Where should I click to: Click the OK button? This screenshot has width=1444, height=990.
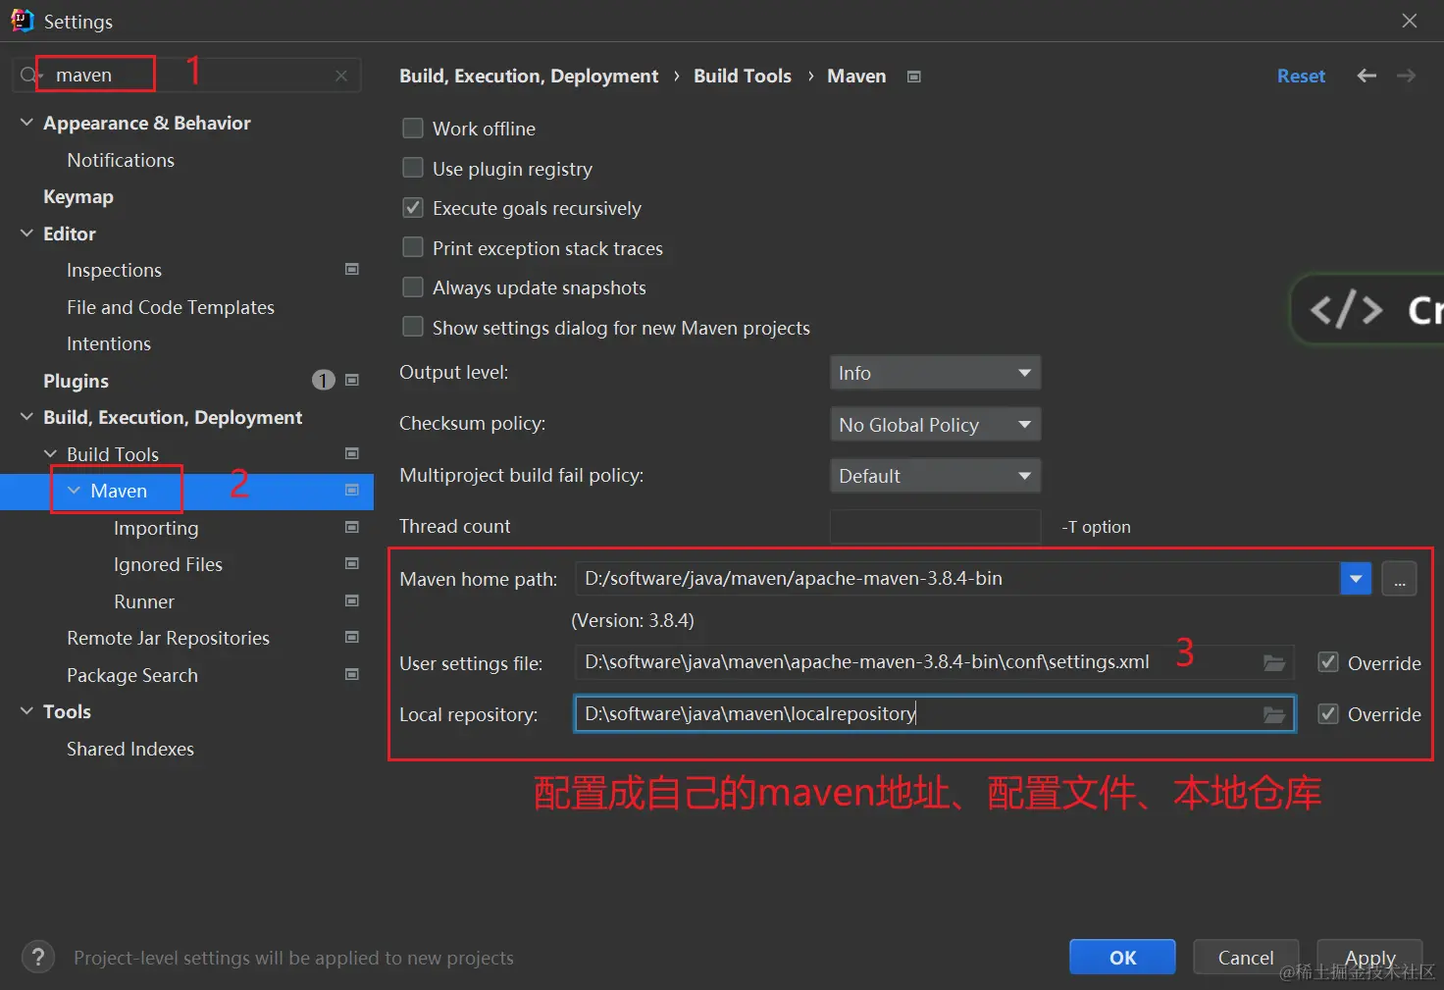[1122, 958]
